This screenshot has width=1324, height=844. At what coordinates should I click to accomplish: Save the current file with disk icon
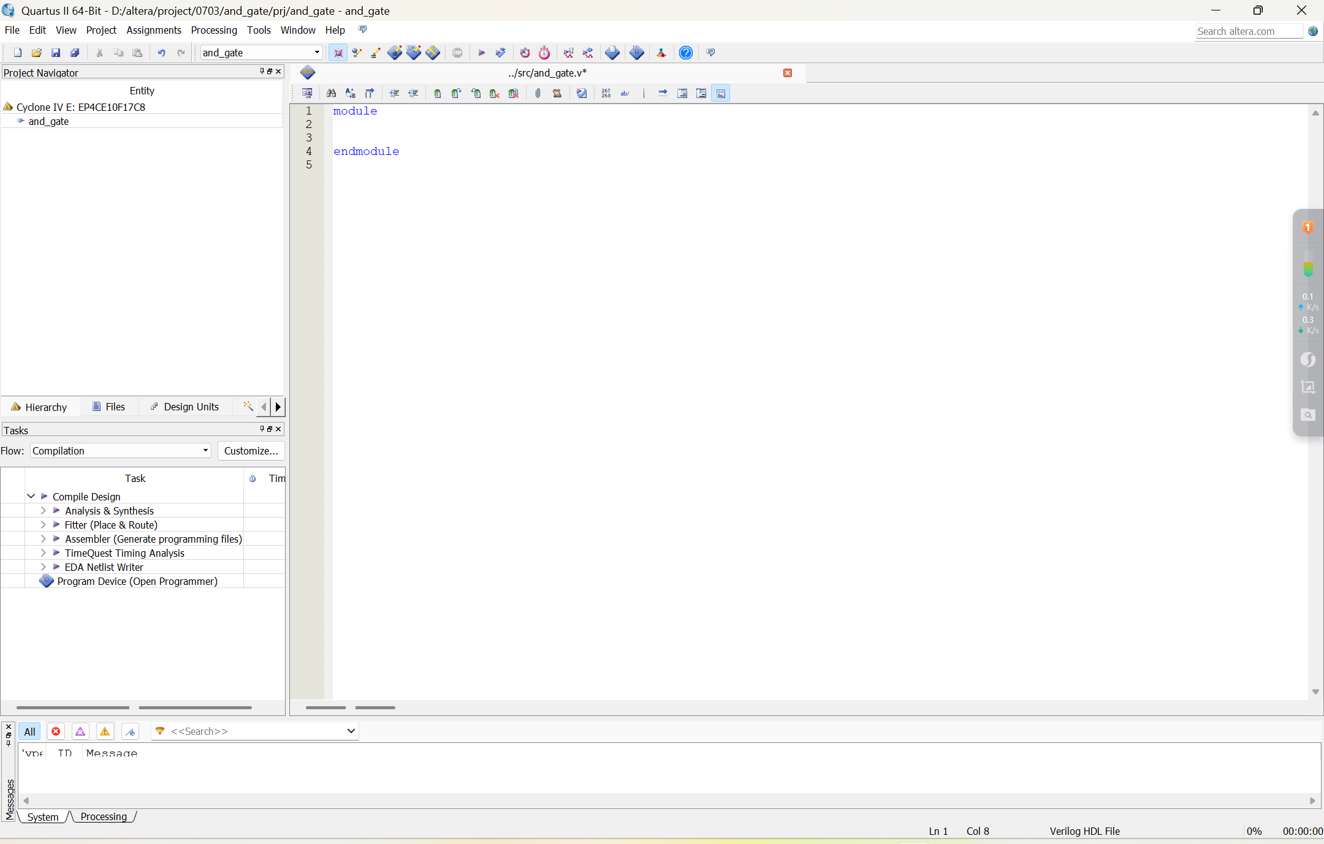(56, 53)
